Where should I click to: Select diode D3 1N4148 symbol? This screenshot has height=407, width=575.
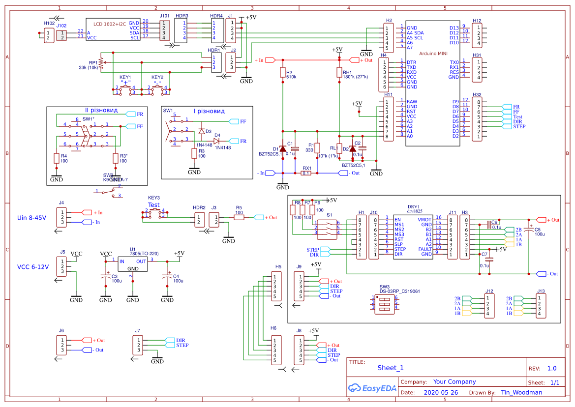[202, 131]
